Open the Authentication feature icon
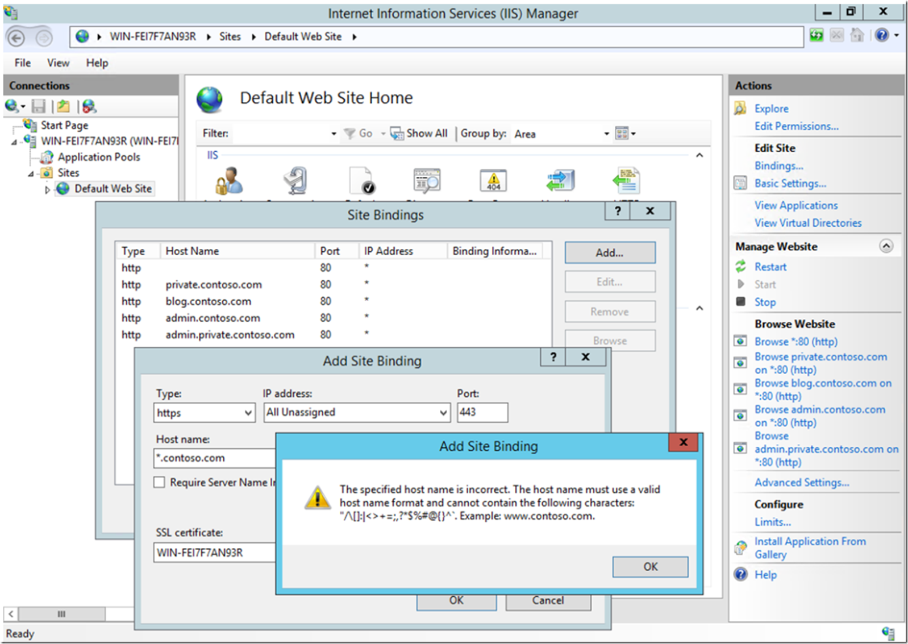The image size is (908, 644). coord(228,181)
